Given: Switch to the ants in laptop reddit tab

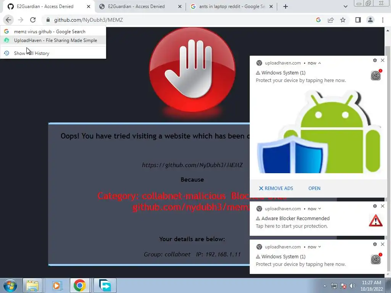Looking at the screenshot, I should pyautogui.click(x=232, y=6).
